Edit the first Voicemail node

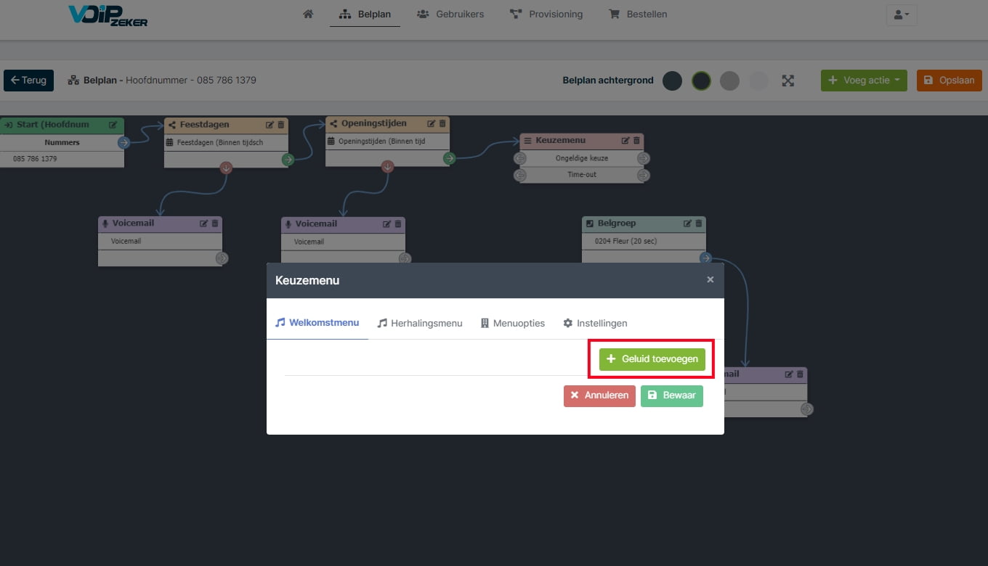coord(204,223)
